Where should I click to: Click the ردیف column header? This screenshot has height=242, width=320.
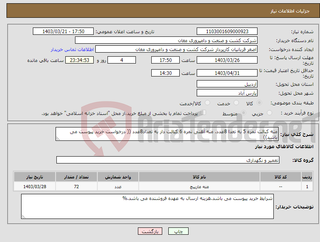(x=307, y=177)
